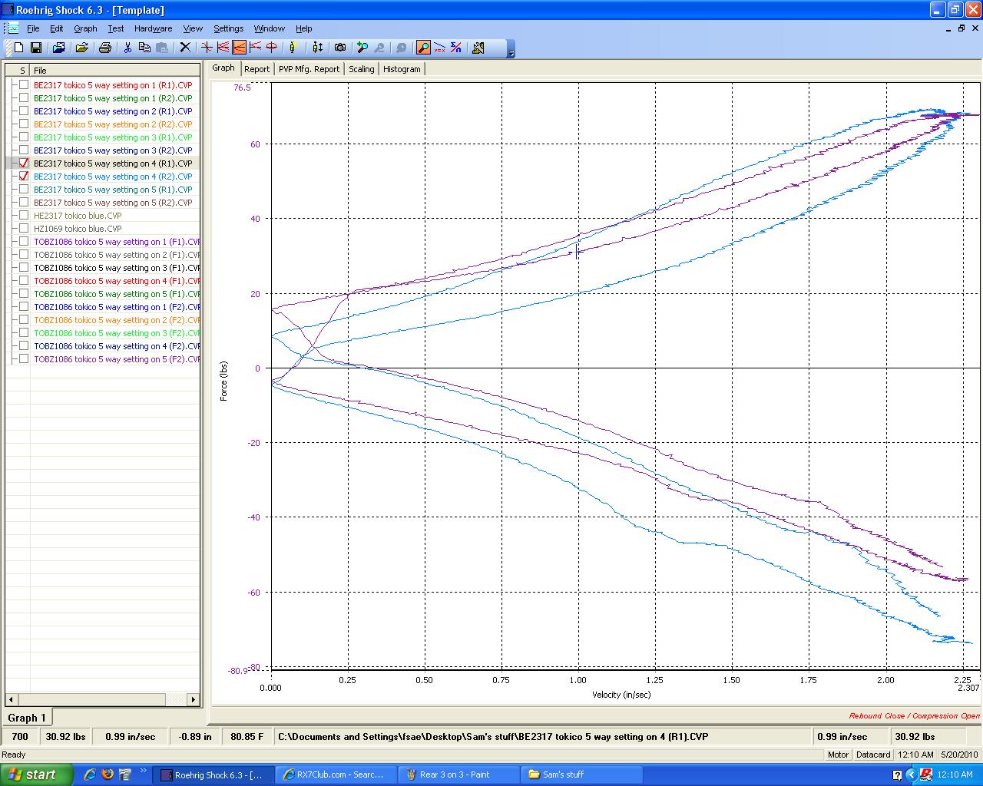Expand the toolbar options overflow arrow
This screenshot has height=786, width=983.
[511, 51]
